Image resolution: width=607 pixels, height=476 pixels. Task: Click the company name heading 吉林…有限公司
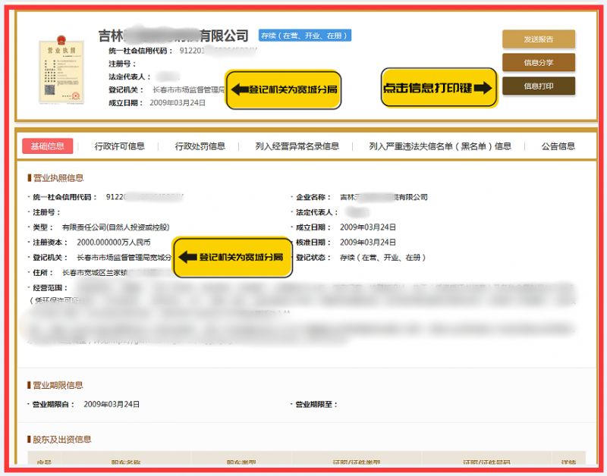coord(173,36)
